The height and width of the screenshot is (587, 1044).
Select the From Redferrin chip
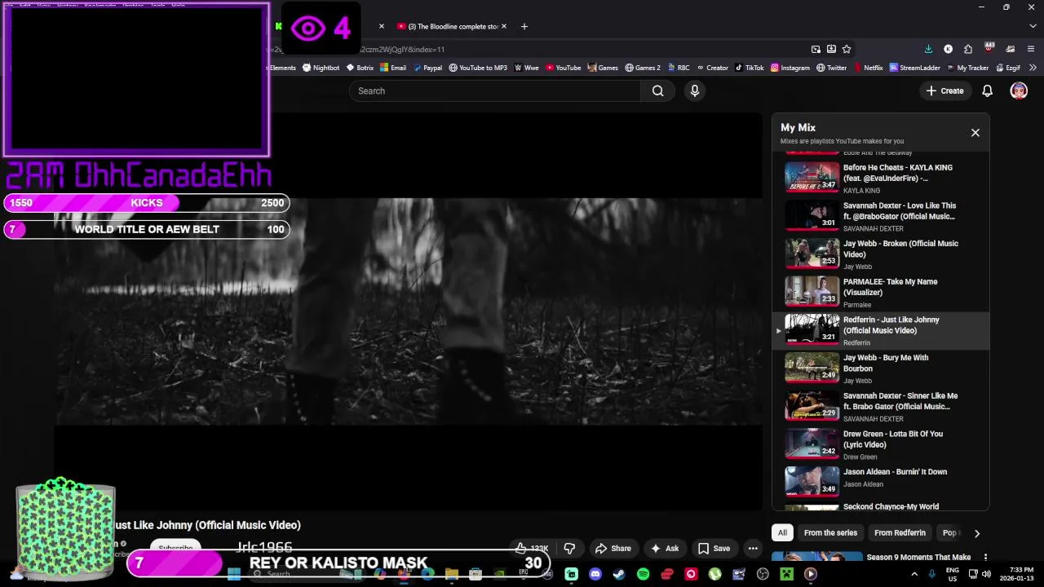pyautogui.click(x=900, y=532)
